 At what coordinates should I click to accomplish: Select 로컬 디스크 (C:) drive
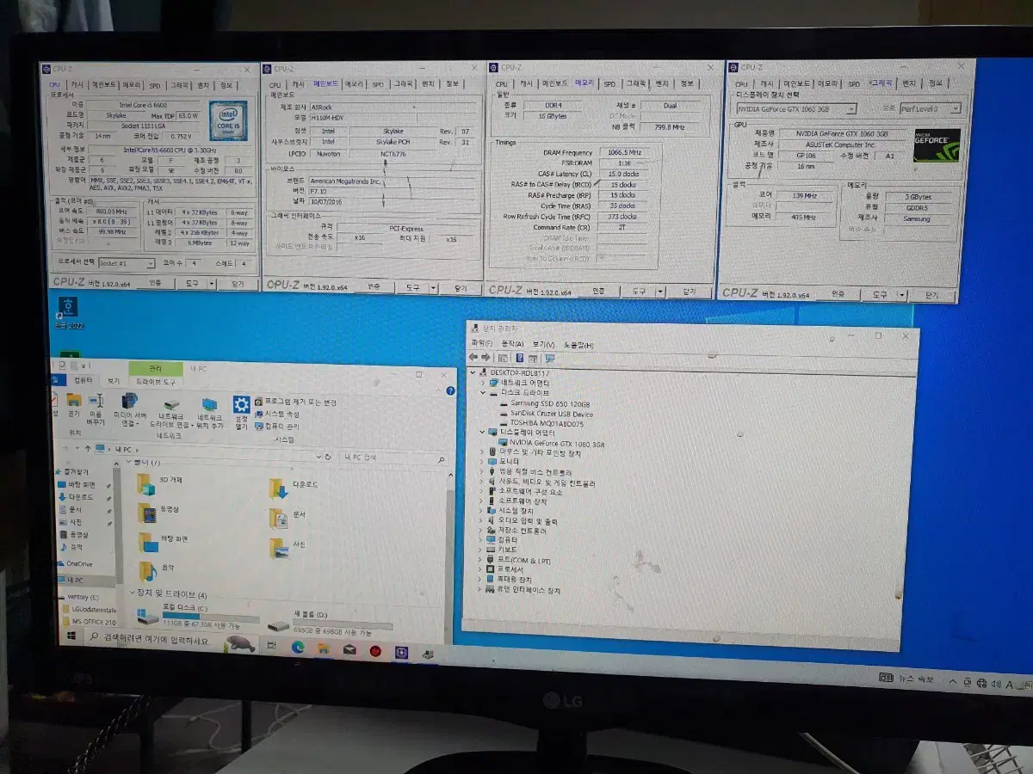click(x=197, y=617)
